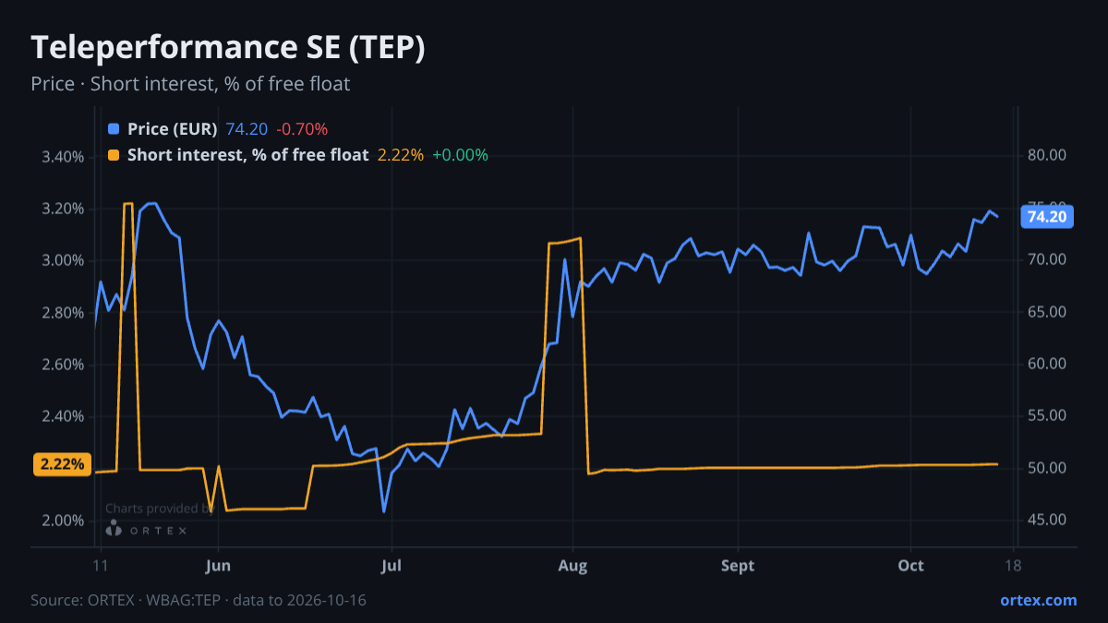The image size is (1108, 623).
Task: Click the Jun label on the date axis
Action: point(218,566)
